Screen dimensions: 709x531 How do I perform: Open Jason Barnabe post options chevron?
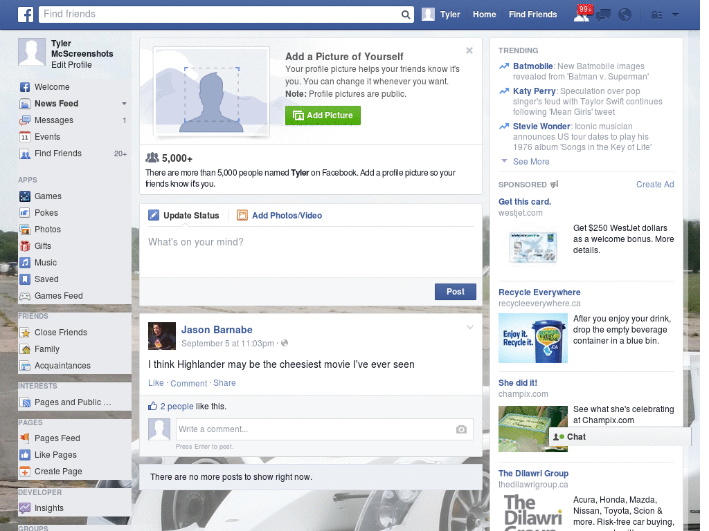(x=470, y=327)
